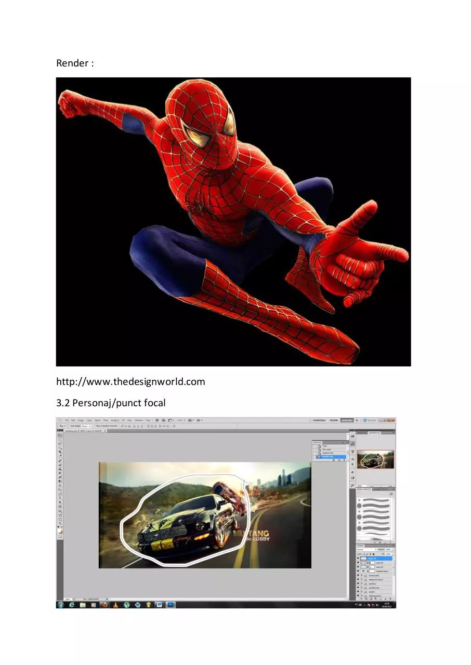Click the Windows Start orb

[x=61, y=605]
